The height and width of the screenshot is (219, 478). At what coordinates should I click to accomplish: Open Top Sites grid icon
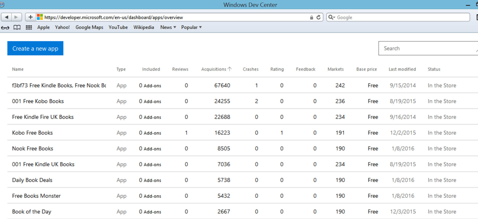(29, 27)
